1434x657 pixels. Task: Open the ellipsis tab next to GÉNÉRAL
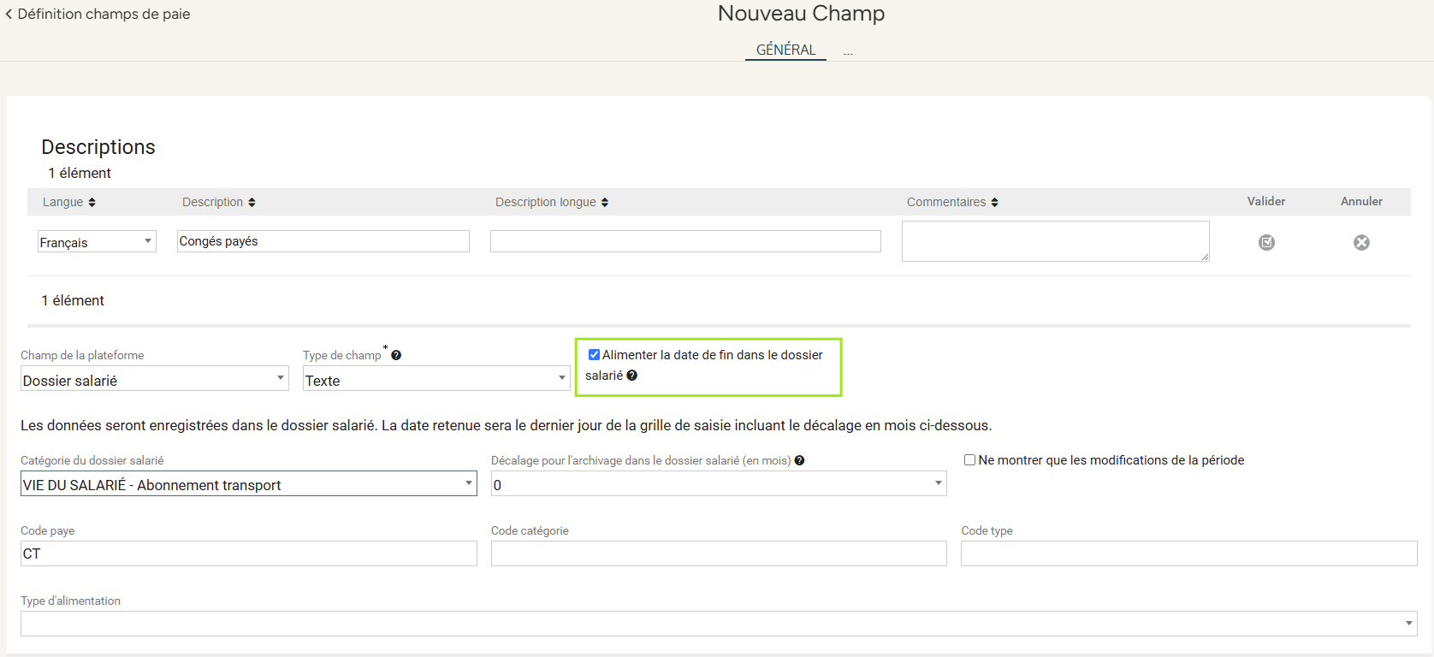[848, 52]
